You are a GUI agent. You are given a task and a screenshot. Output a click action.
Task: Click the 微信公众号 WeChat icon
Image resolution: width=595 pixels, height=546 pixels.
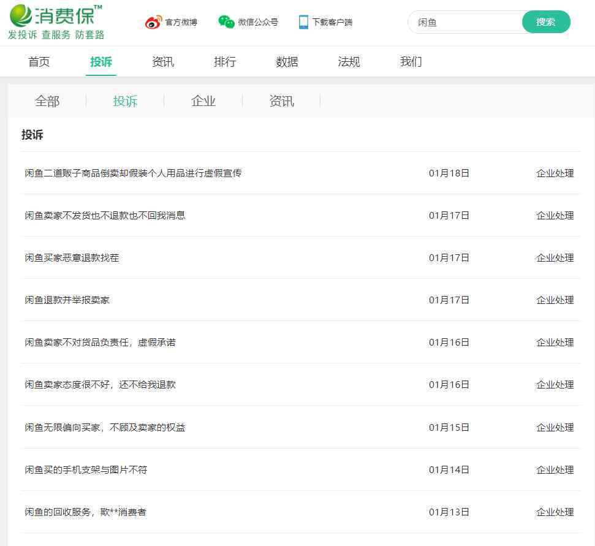(x=226, y=22)
